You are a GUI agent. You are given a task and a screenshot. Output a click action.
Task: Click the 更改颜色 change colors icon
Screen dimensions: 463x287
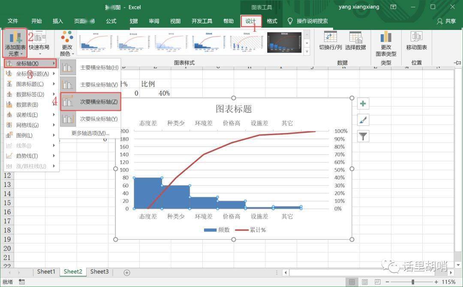click(x=67, y=38)
